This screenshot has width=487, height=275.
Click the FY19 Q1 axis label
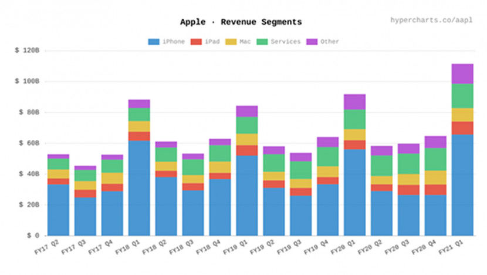pos(235,247)
